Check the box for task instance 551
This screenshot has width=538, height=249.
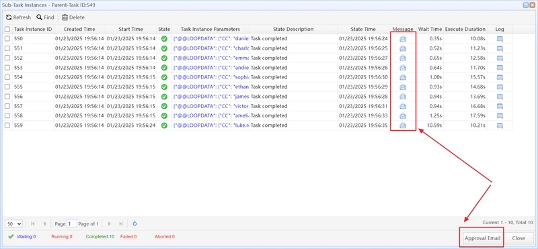(7, 48)
